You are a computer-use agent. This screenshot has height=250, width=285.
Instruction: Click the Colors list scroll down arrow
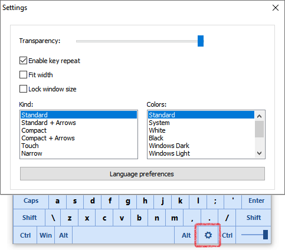click(259, 153)
